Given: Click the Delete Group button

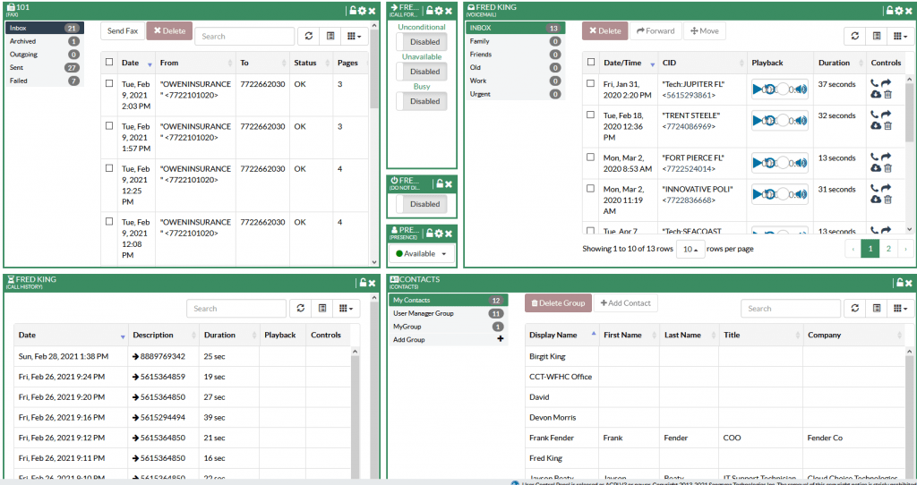Looking at the screenshot, I should (558, 302).
